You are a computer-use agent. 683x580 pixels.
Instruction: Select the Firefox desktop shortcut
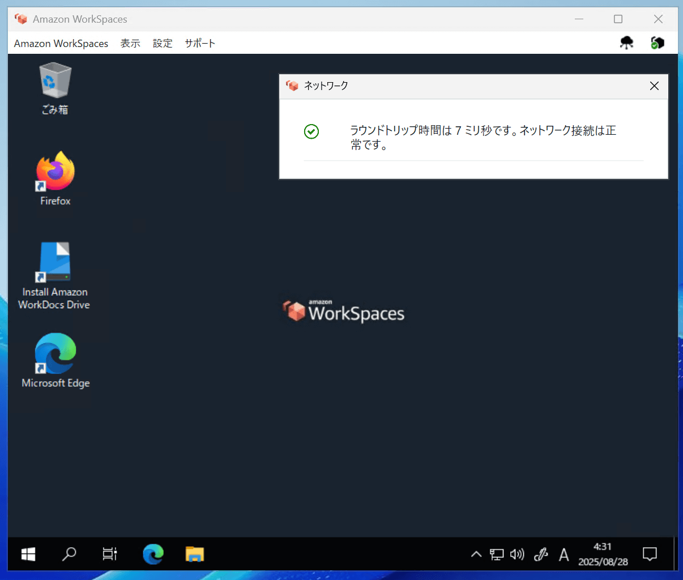click(x=56, y=178)
